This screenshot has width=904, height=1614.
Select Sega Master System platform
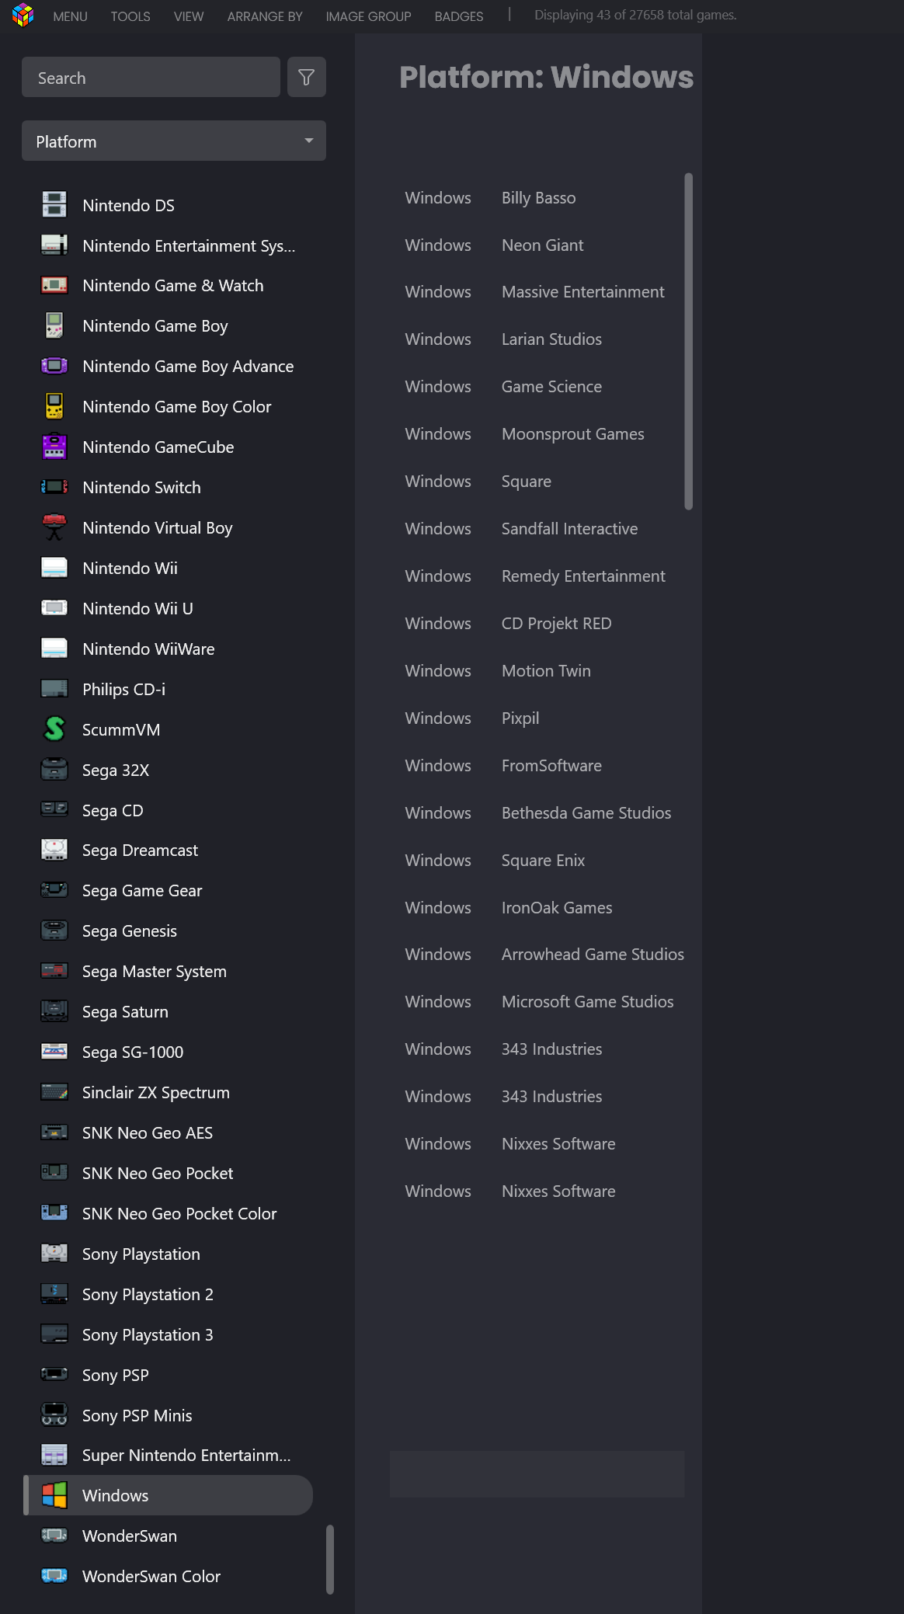tap(168, 972)
